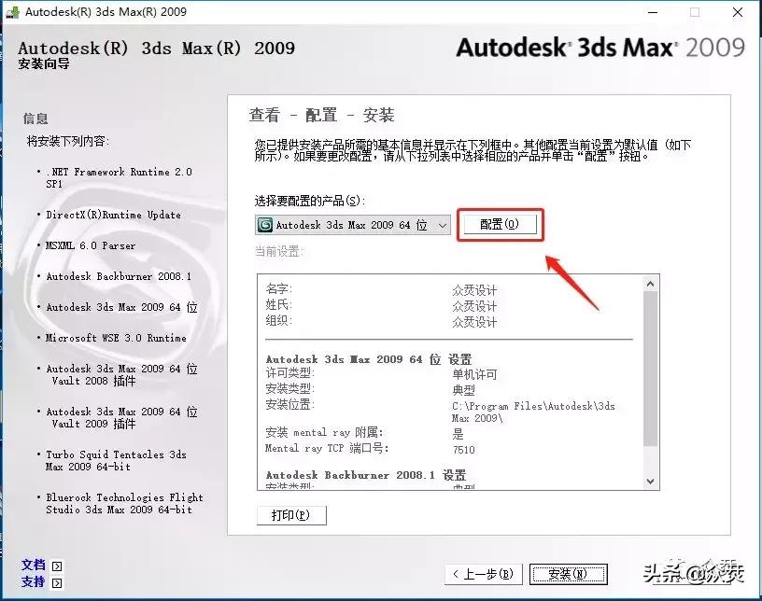This screenshot has width=762, height=601.
Task: Click the window minimize button
Action: click(655, 12)
